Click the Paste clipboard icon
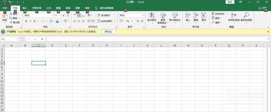Viewport: 271px width, 112px height. pyautogui.click(x=5, y=16)
